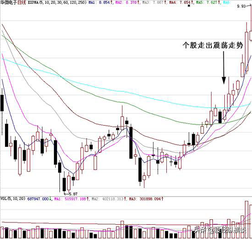The height and width of the screenshot is (239, 252).
Task: Click the 华微电子 stock name label
Action: coord(8,2)
